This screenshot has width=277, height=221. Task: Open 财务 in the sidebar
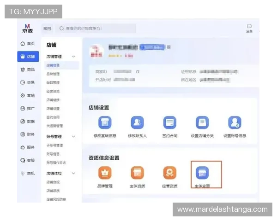click(x=28, y=134)
